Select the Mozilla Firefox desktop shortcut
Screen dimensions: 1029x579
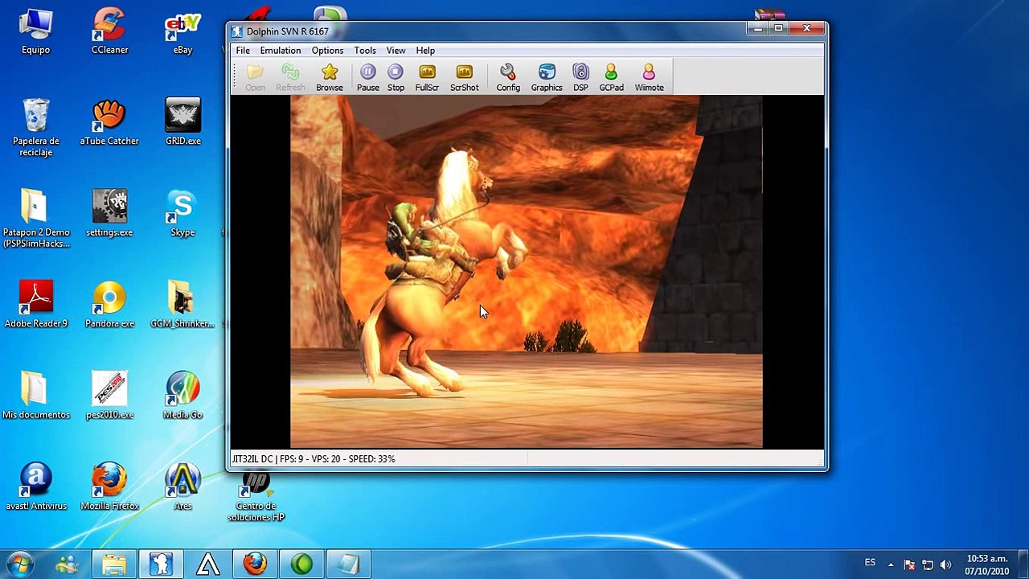109,487
